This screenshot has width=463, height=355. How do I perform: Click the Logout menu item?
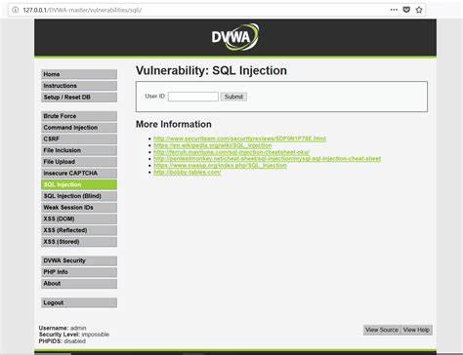(79, 302)
